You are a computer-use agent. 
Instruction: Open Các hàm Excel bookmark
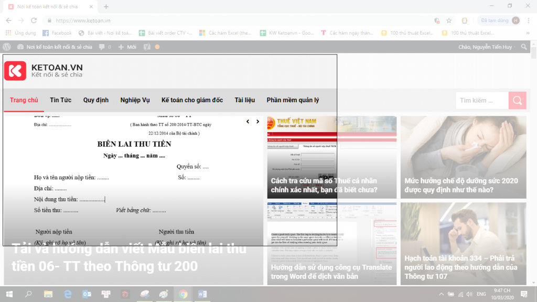(x=225, y=33)
